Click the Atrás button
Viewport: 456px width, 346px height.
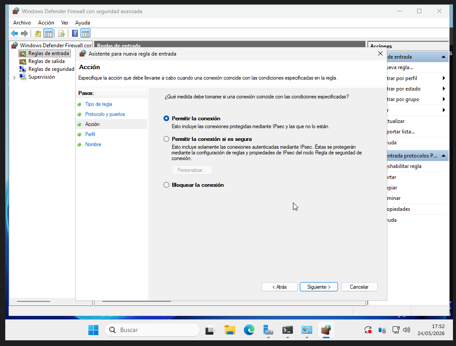(279, 287)
